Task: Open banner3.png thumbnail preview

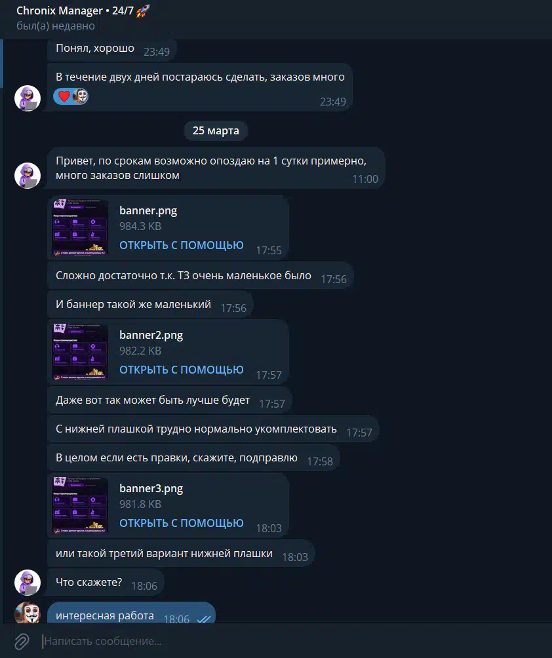Action: tap(80, 505)
